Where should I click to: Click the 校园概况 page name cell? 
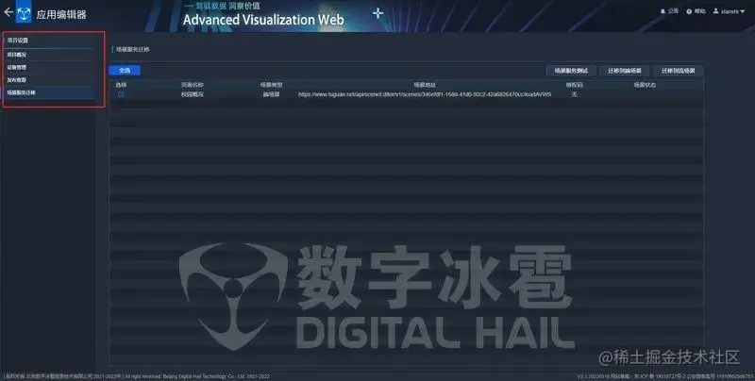[193, 94]
